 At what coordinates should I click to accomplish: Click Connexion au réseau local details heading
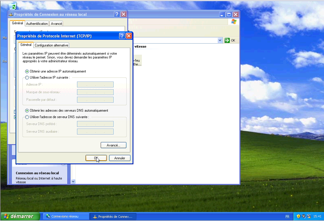(x=37, y=173)
